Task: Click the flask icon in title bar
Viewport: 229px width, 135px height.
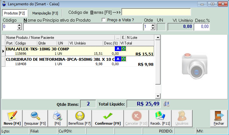Action: (4, 4)
